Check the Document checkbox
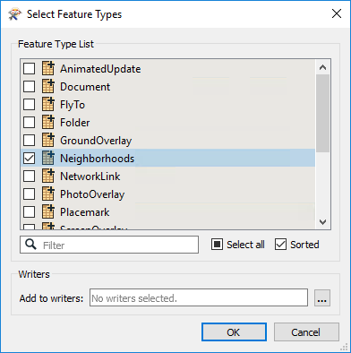 (x=29, y=87)
